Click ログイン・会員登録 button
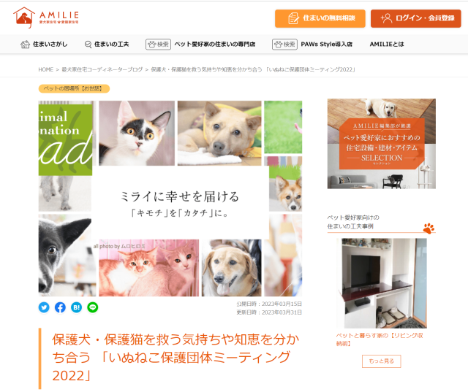The width and height of the screenshot is (468, 392). [x=416, y=18]
